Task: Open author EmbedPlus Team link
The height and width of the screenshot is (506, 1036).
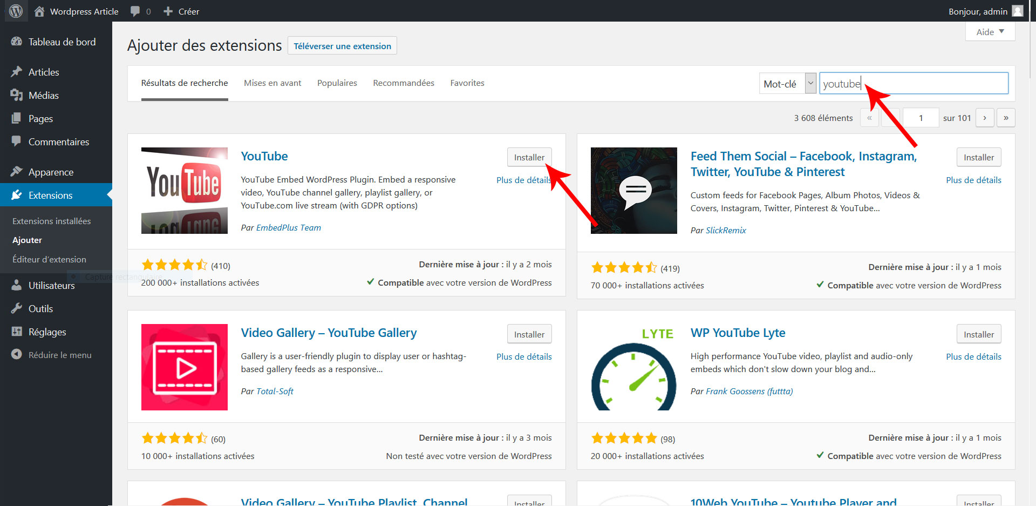Action: click(289, 227)
